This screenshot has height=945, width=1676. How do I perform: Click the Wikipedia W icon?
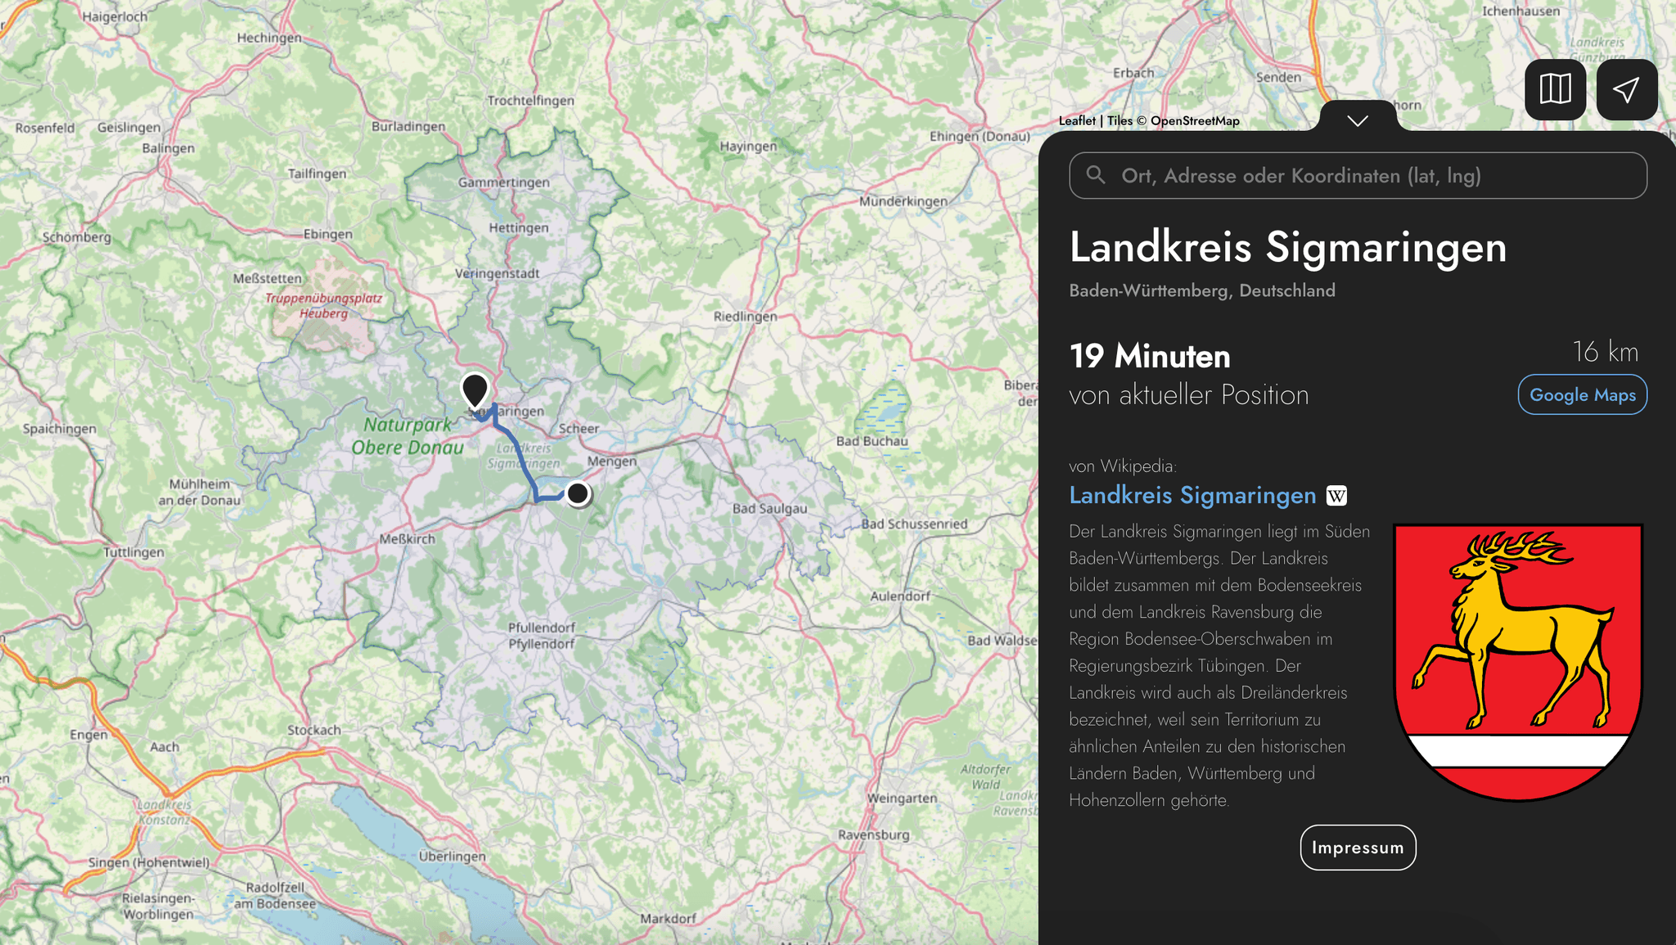pyautogui.click(x=1336, y=496)
